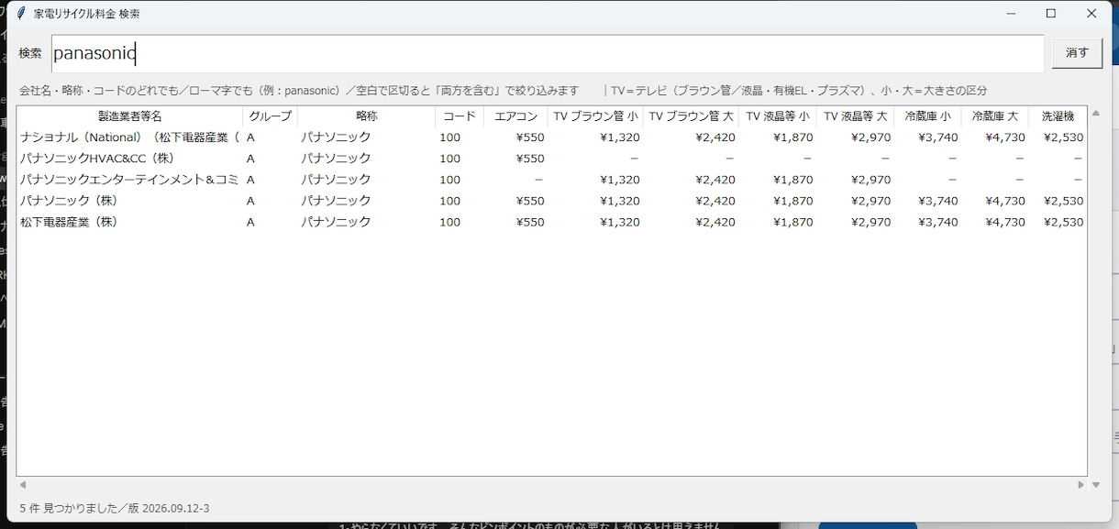Image resolution: width=1119 pixels, height=529 pixels.
Task: Click the TV 液晶等 小 column header
Action: point(778,116)
